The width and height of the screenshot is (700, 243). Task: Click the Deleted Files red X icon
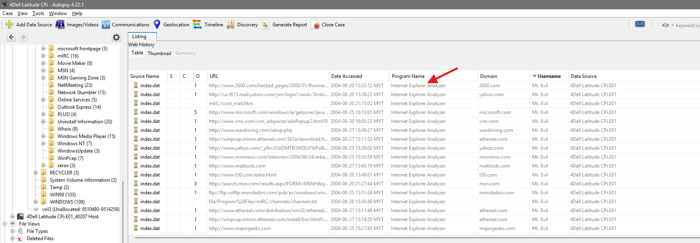(x=19, y=239)
